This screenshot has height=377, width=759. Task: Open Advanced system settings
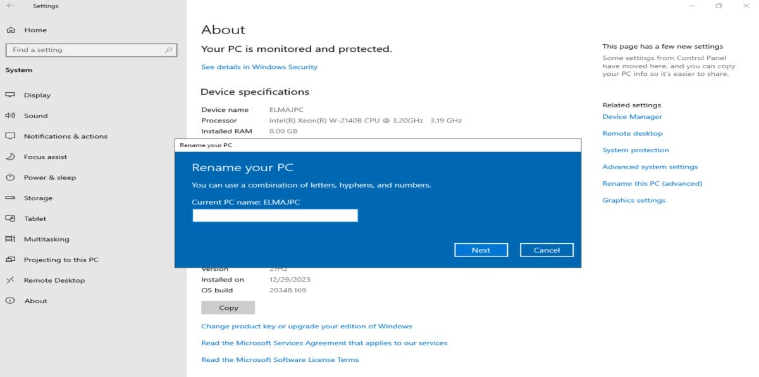[650, 166]
